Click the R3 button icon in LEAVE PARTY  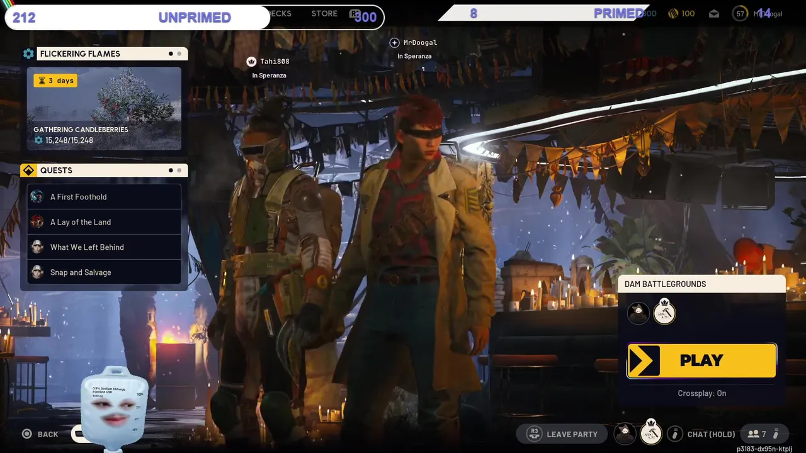534,434
